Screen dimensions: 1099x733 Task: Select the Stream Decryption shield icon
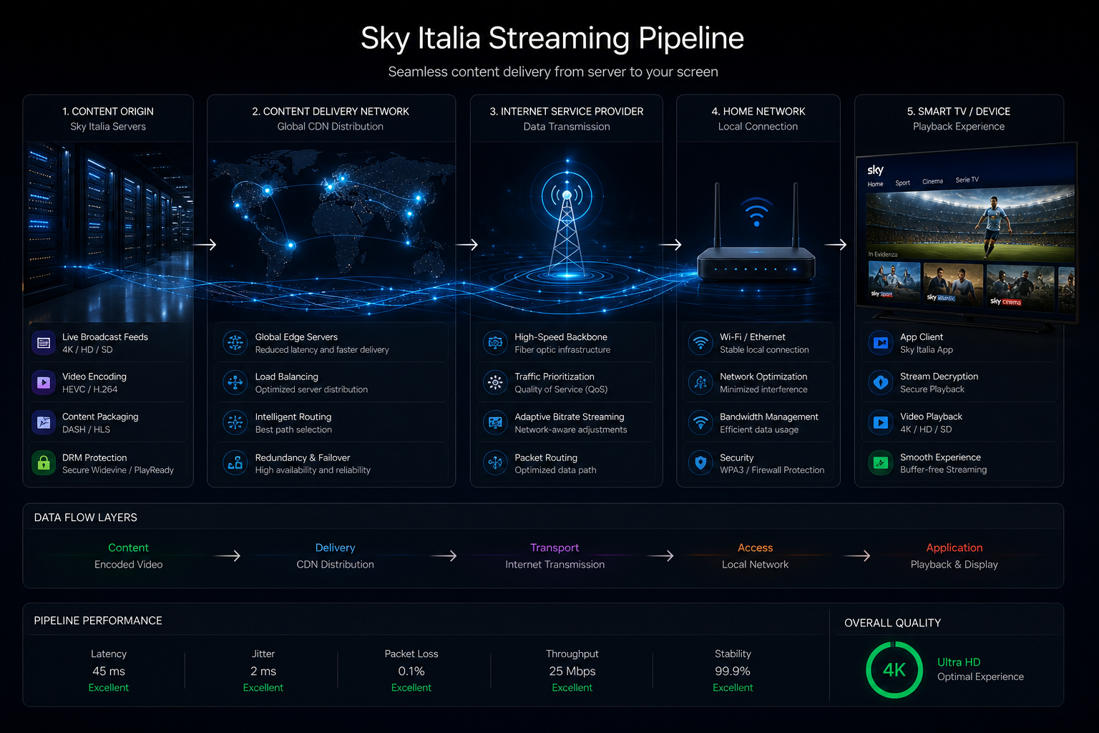(x=881, y=382)
